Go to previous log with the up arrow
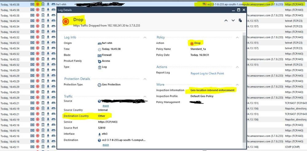 [x=226, y=20]
